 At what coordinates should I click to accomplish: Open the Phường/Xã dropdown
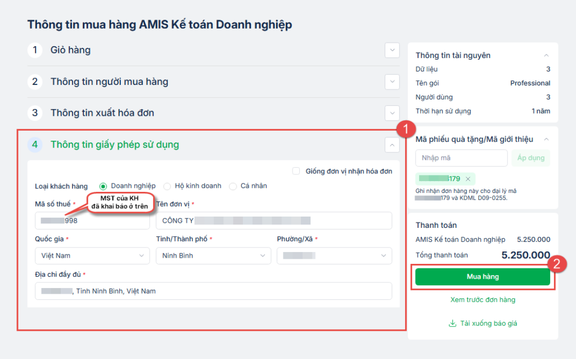click(x=334, y=256)
